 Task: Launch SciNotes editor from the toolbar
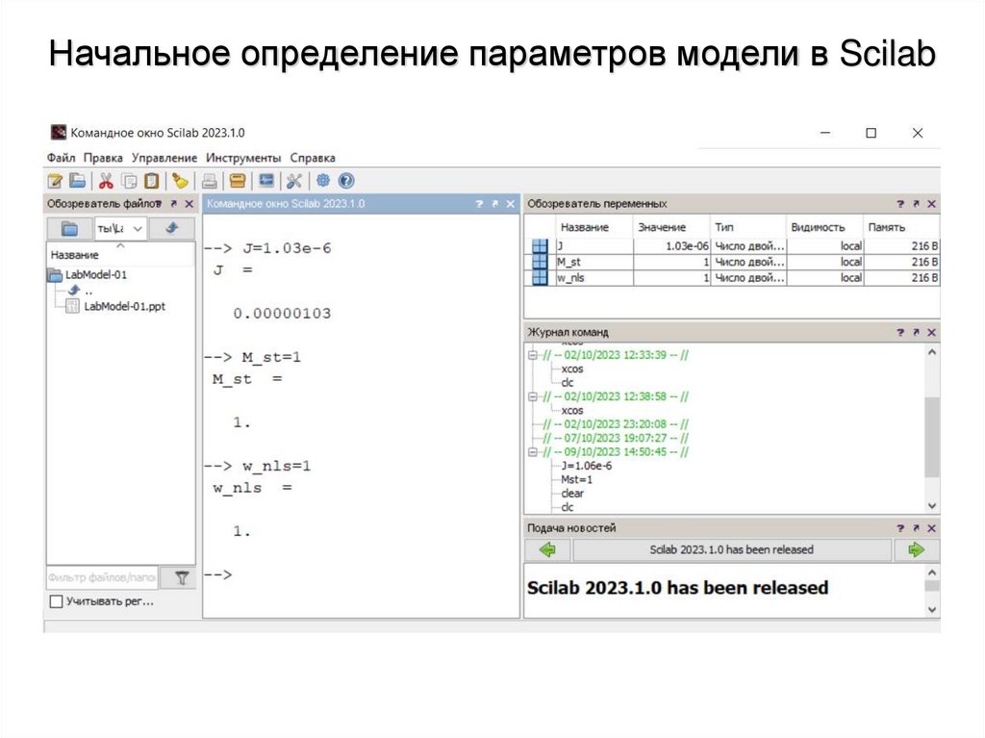pyautogui.click(x=56, y=180)
